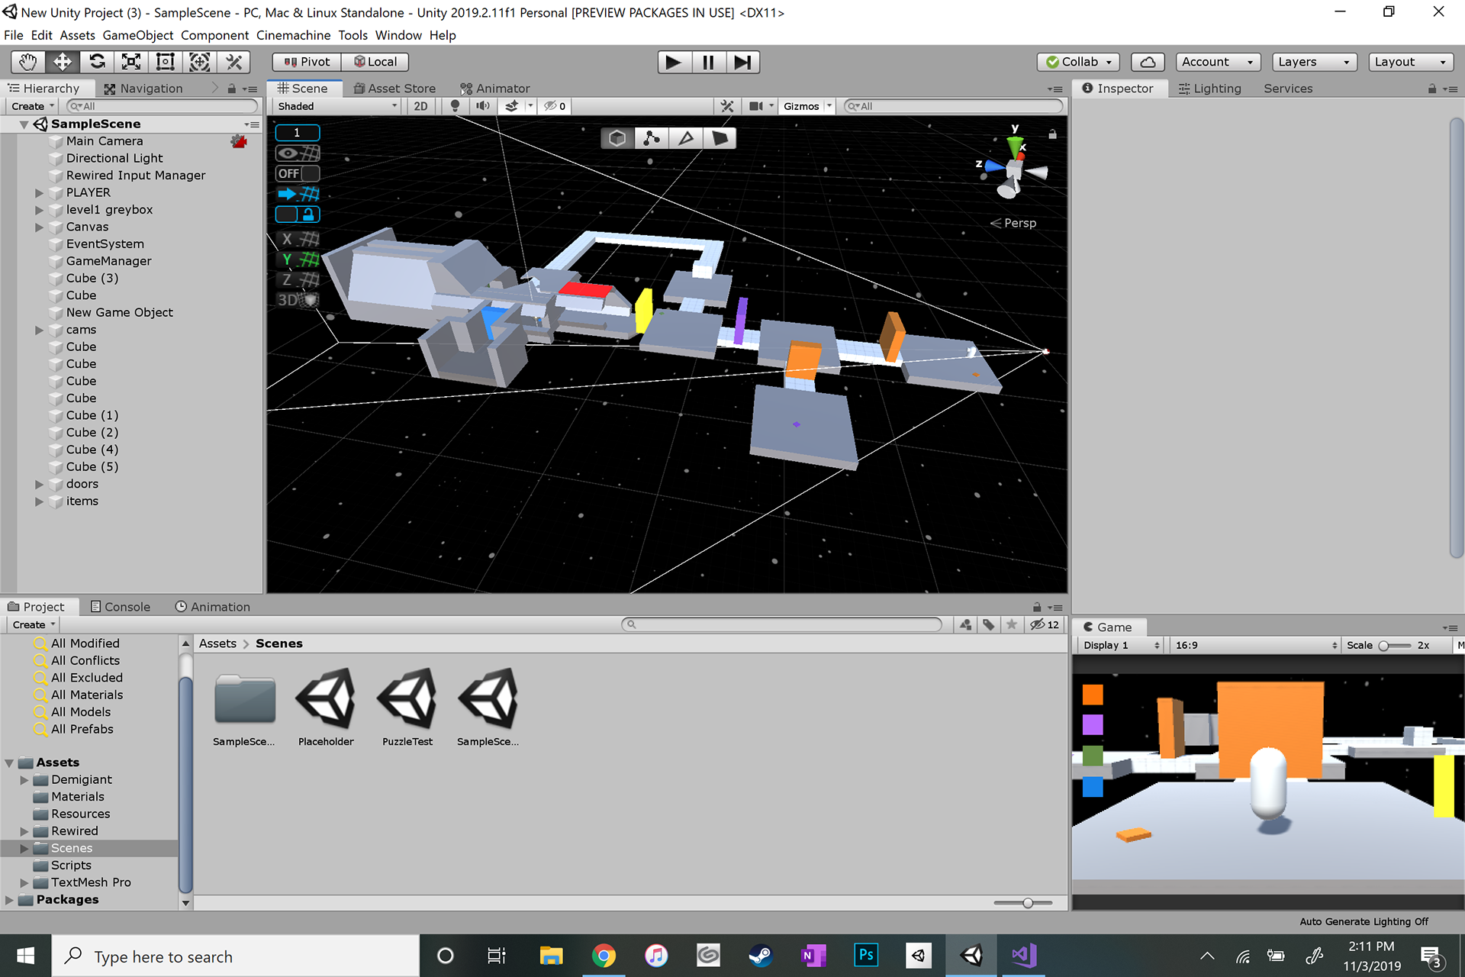The width and height of the screenshot is (1465, 977).
Task: Expand the PLAYER object in Hierarchy
Action: 39,193
